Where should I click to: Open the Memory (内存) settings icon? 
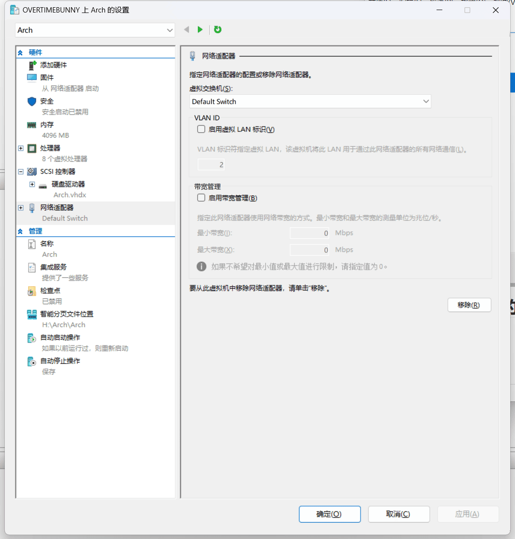32,125
